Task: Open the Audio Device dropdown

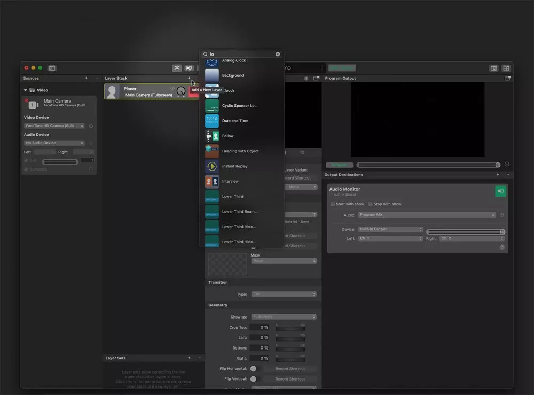Action: click(54, 143)
